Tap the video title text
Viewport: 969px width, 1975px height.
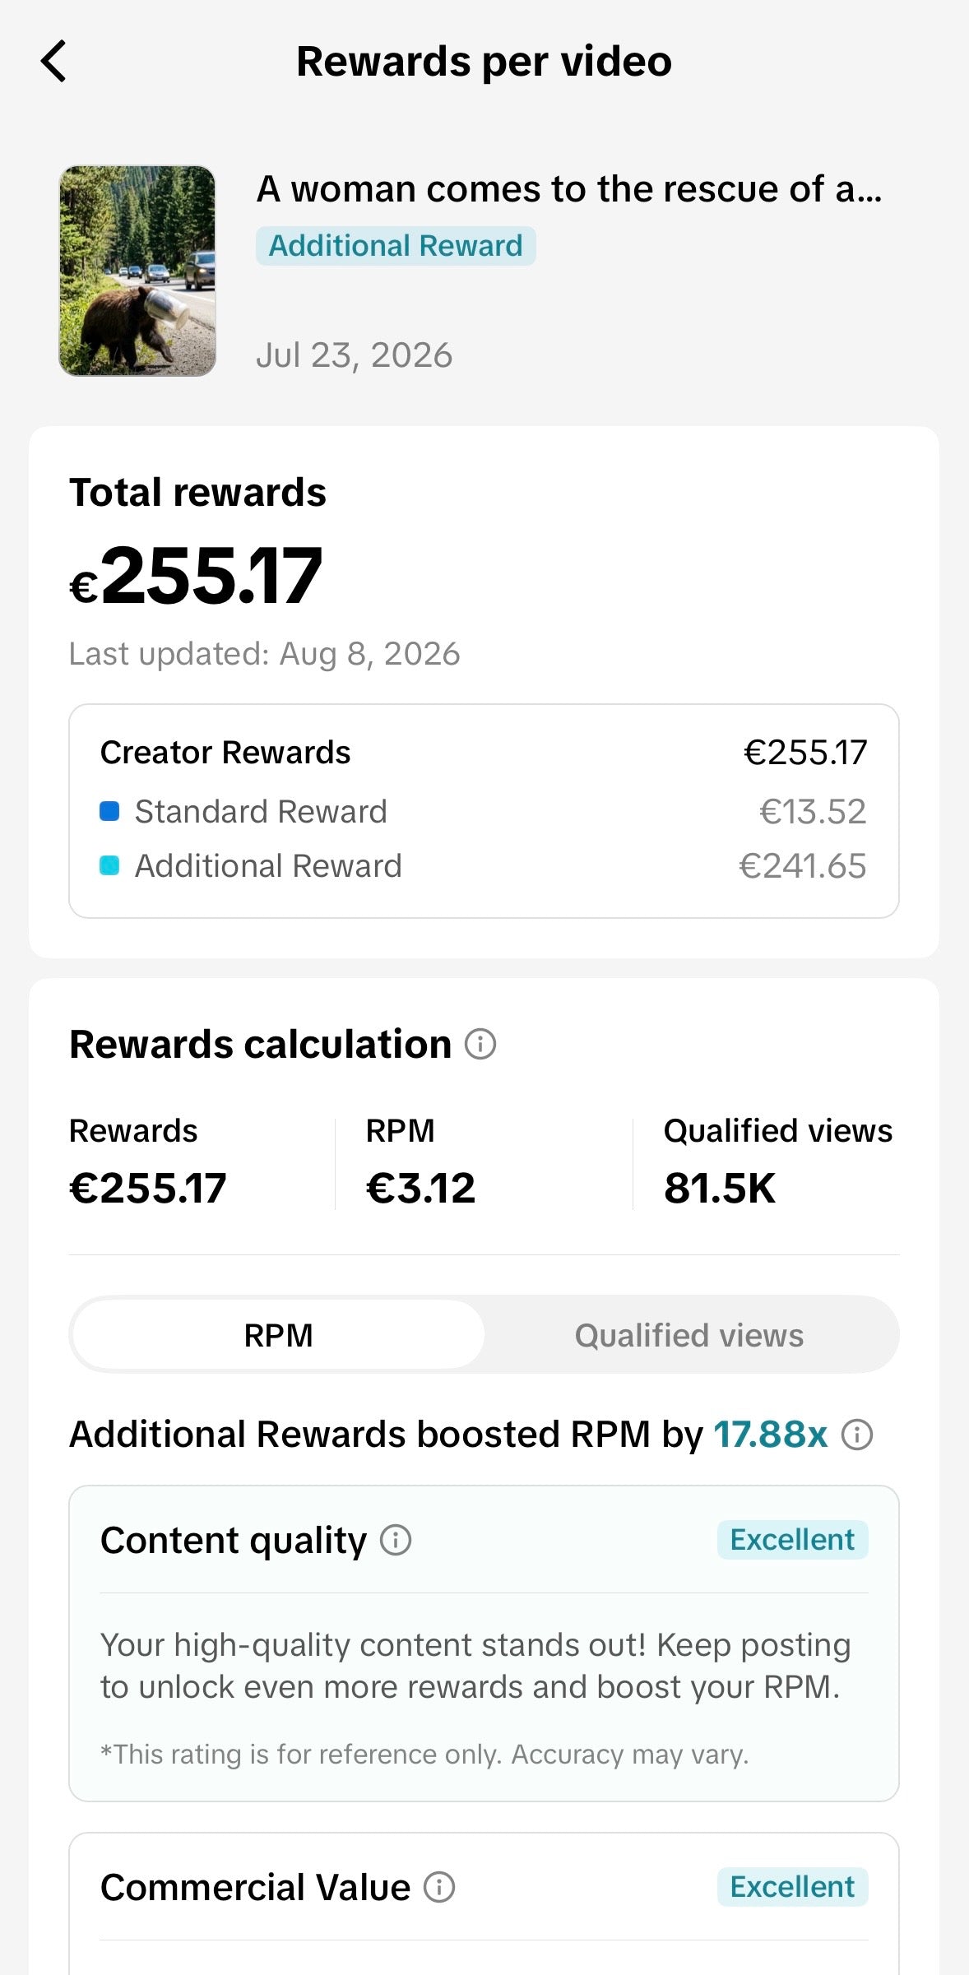pyautogui.click(x=569, y=189)
